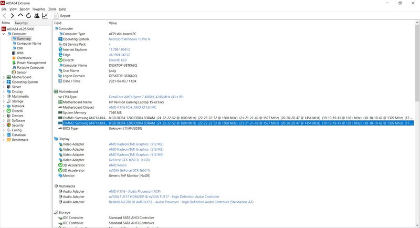Switch to the Menu tab in the sidebar

tap(6, 23)
